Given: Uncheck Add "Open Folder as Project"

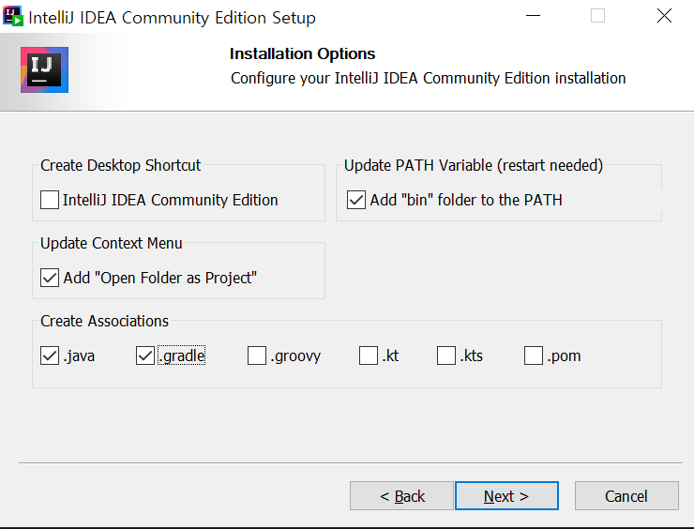Looking at the screenshot, I should coord(50,278).
